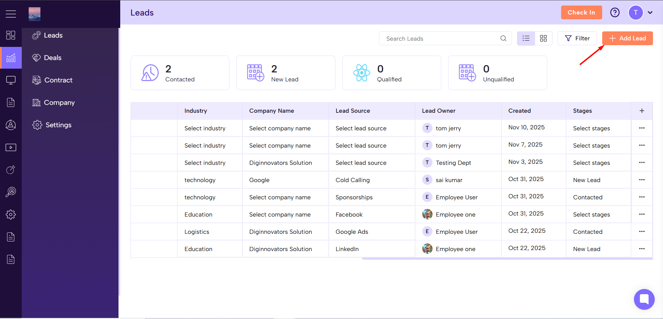Image resolution: width=663 pixels, height=319 pixels.
Task: Open the gear settings icon in left rail
Action: point(11,215)
